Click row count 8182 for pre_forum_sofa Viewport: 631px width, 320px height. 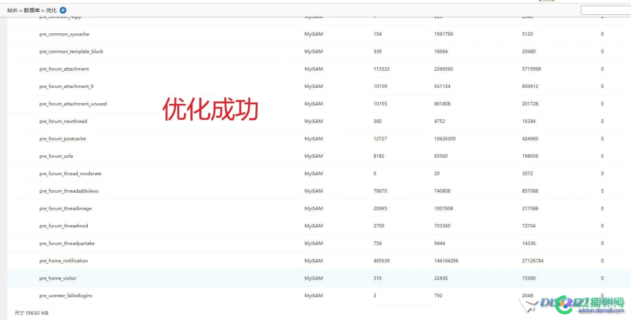[379, 156]
